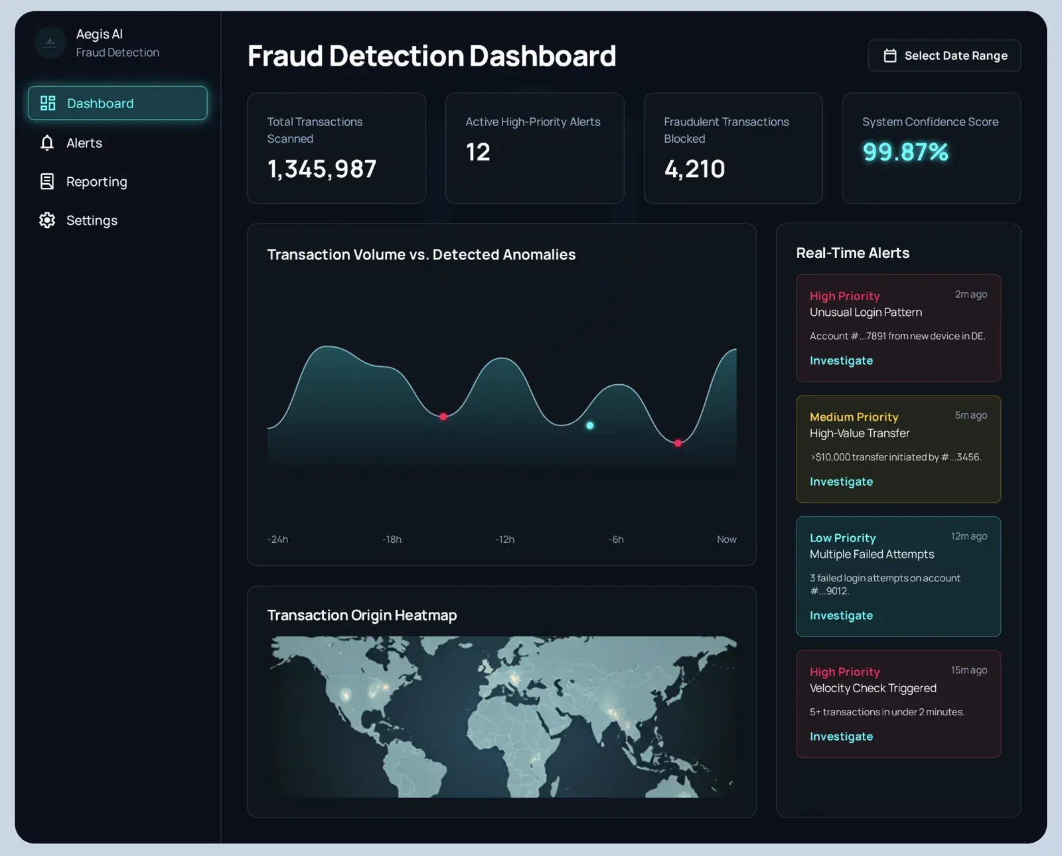Click the Reporting document icon
Screen dimensions: 1062x856
(x=47, y=181)
